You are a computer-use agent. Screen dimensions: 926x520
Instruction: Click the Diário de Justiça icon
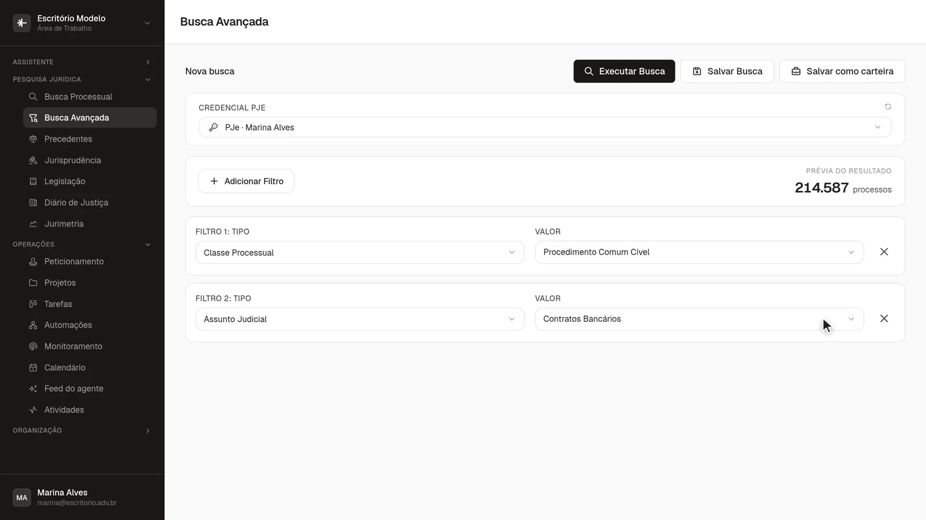[x=33, y=203]
